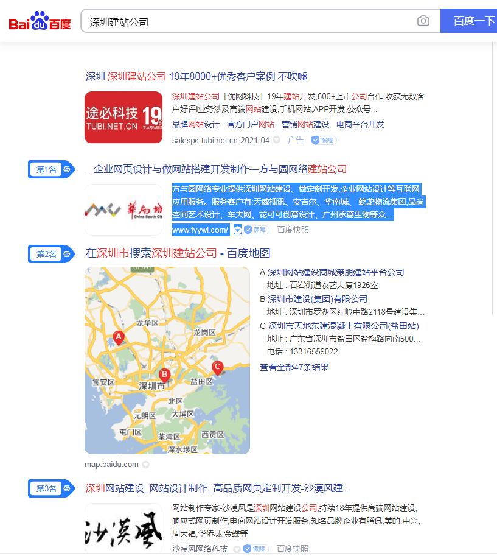Click map marker B at 深圳市
Screen dimensions: 497x556
tap(164, 376)
